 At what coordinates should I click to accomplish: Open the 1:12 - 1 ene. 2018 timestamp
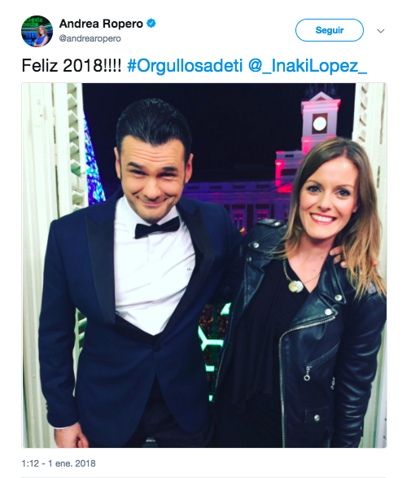click(x=59, y=463)
